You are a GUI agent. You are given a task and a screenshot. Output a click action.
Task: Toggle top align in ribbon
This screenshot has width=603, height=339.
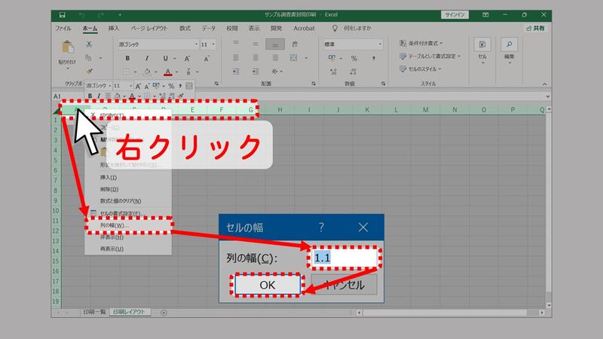click(x=236, y=44)
